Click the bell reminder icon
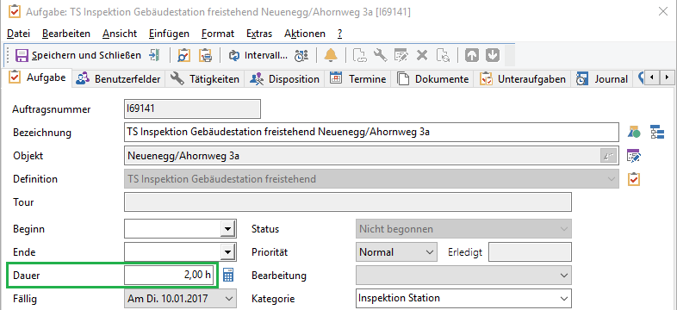Screen dimensions: 677x310 coord(331,55)
